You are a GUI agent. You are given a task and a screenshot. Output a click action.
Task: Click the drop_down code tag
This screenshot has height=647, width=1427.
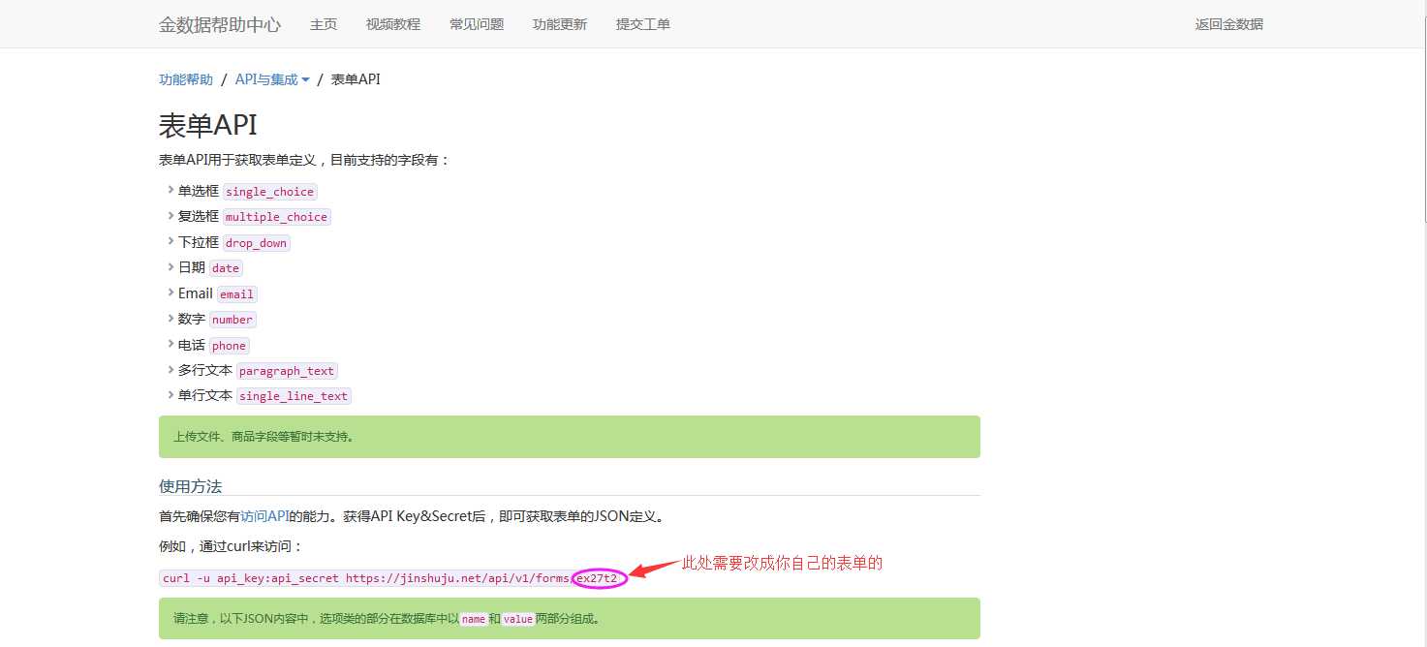pyautogui.click(x=257, y=243)
